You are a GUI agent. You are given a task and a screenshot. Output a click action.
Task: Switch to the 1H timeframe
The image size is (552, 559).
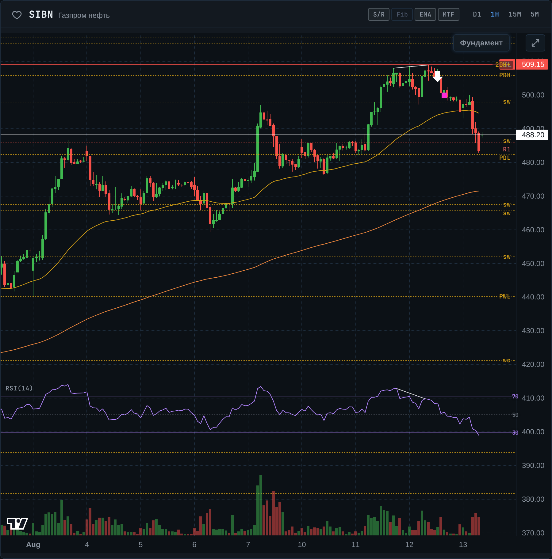point(495,14)
